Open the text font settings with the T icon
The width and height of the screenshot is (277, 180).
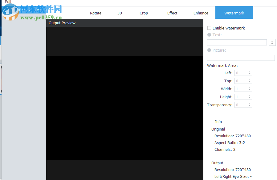tap(272, 42)
